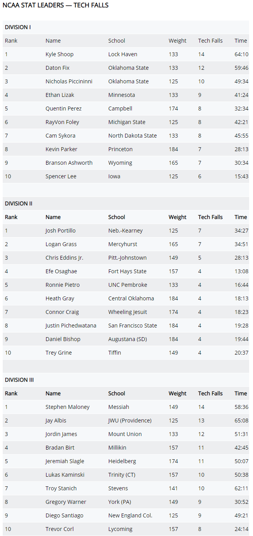Click the Division II section header
Screen dimensions: 253x536
click(x=19, y=203)
